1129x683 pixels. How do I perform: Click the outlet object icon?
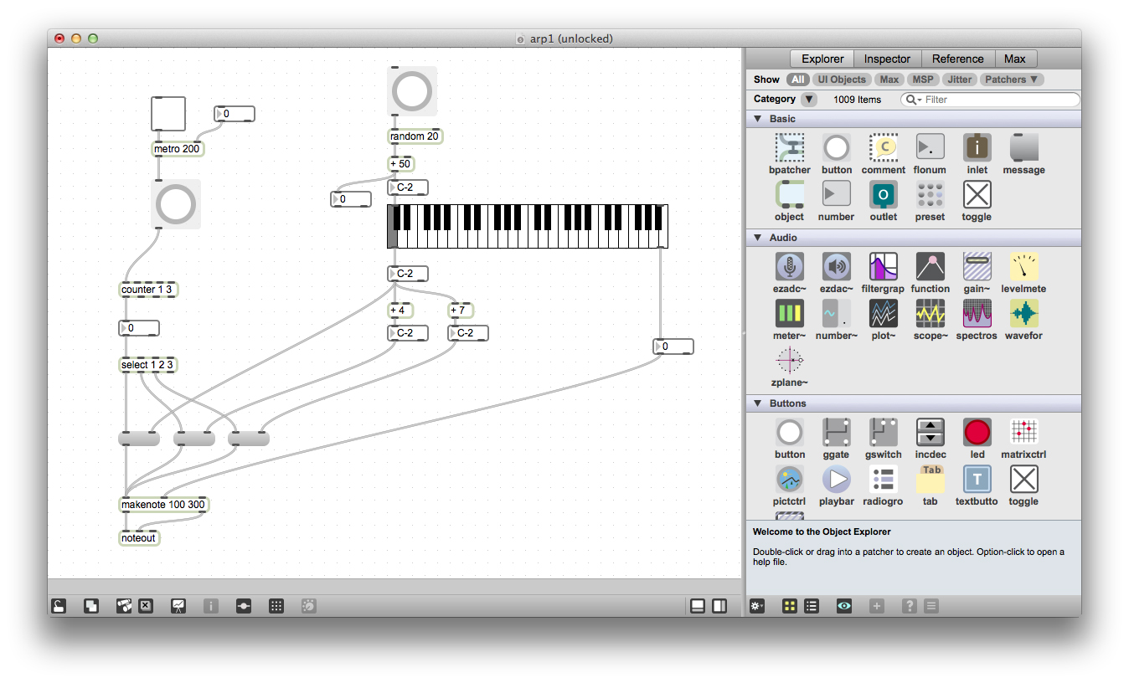pyautogui.click(x=883, y=195)
